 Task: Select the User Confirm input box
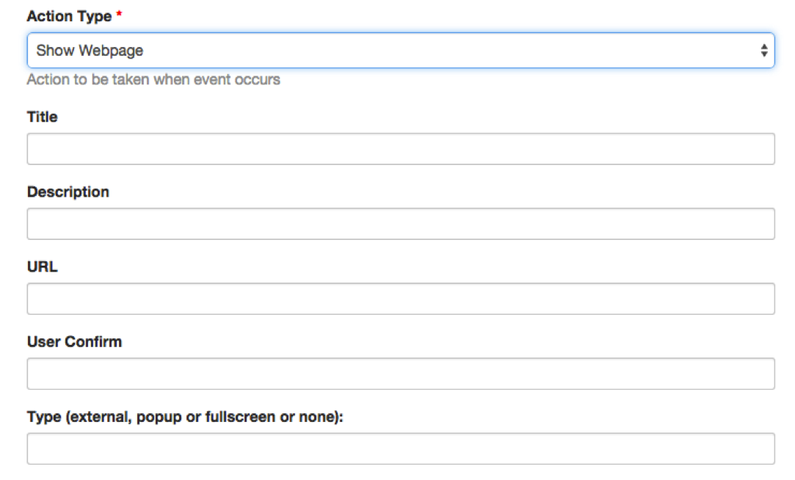[x=400, y=374]
